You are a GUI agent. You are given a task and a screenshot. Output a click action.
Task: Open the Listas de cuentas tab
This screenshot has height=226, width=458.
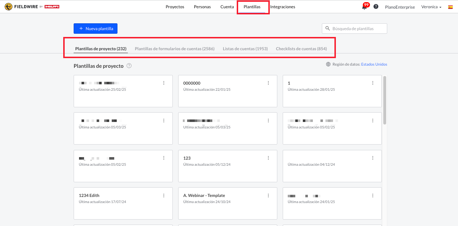(245, 49)
